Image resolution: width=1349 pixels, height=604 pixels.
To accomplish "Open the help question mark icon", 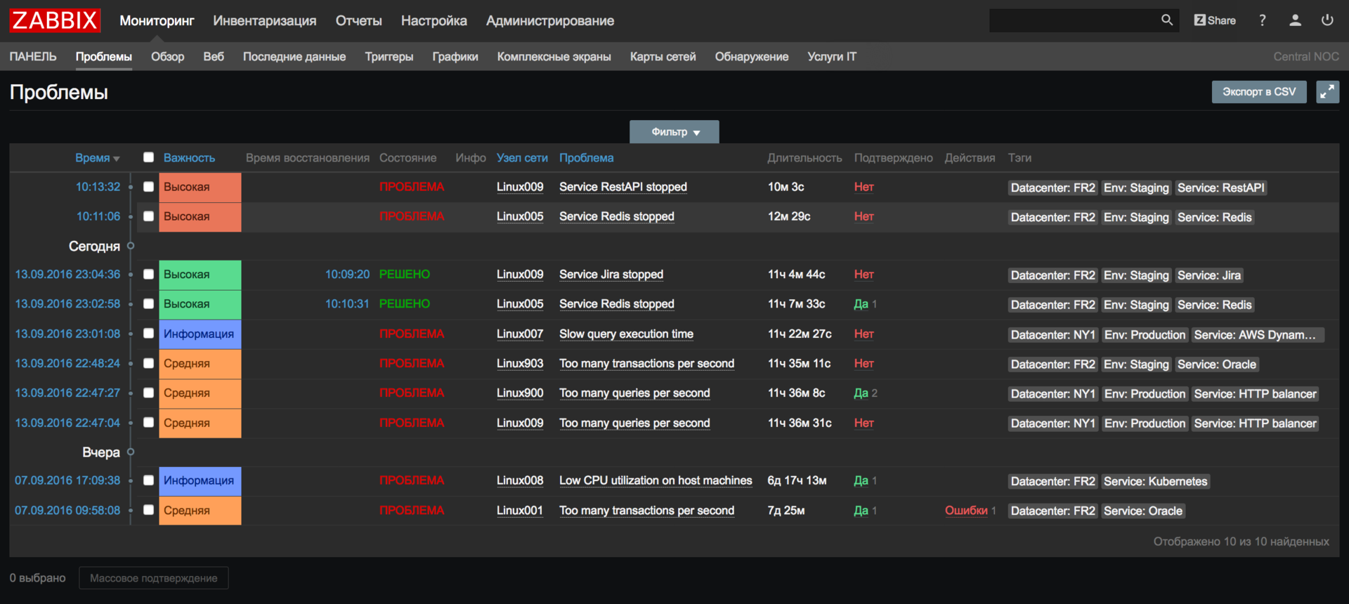I will tap(1263, 20).
